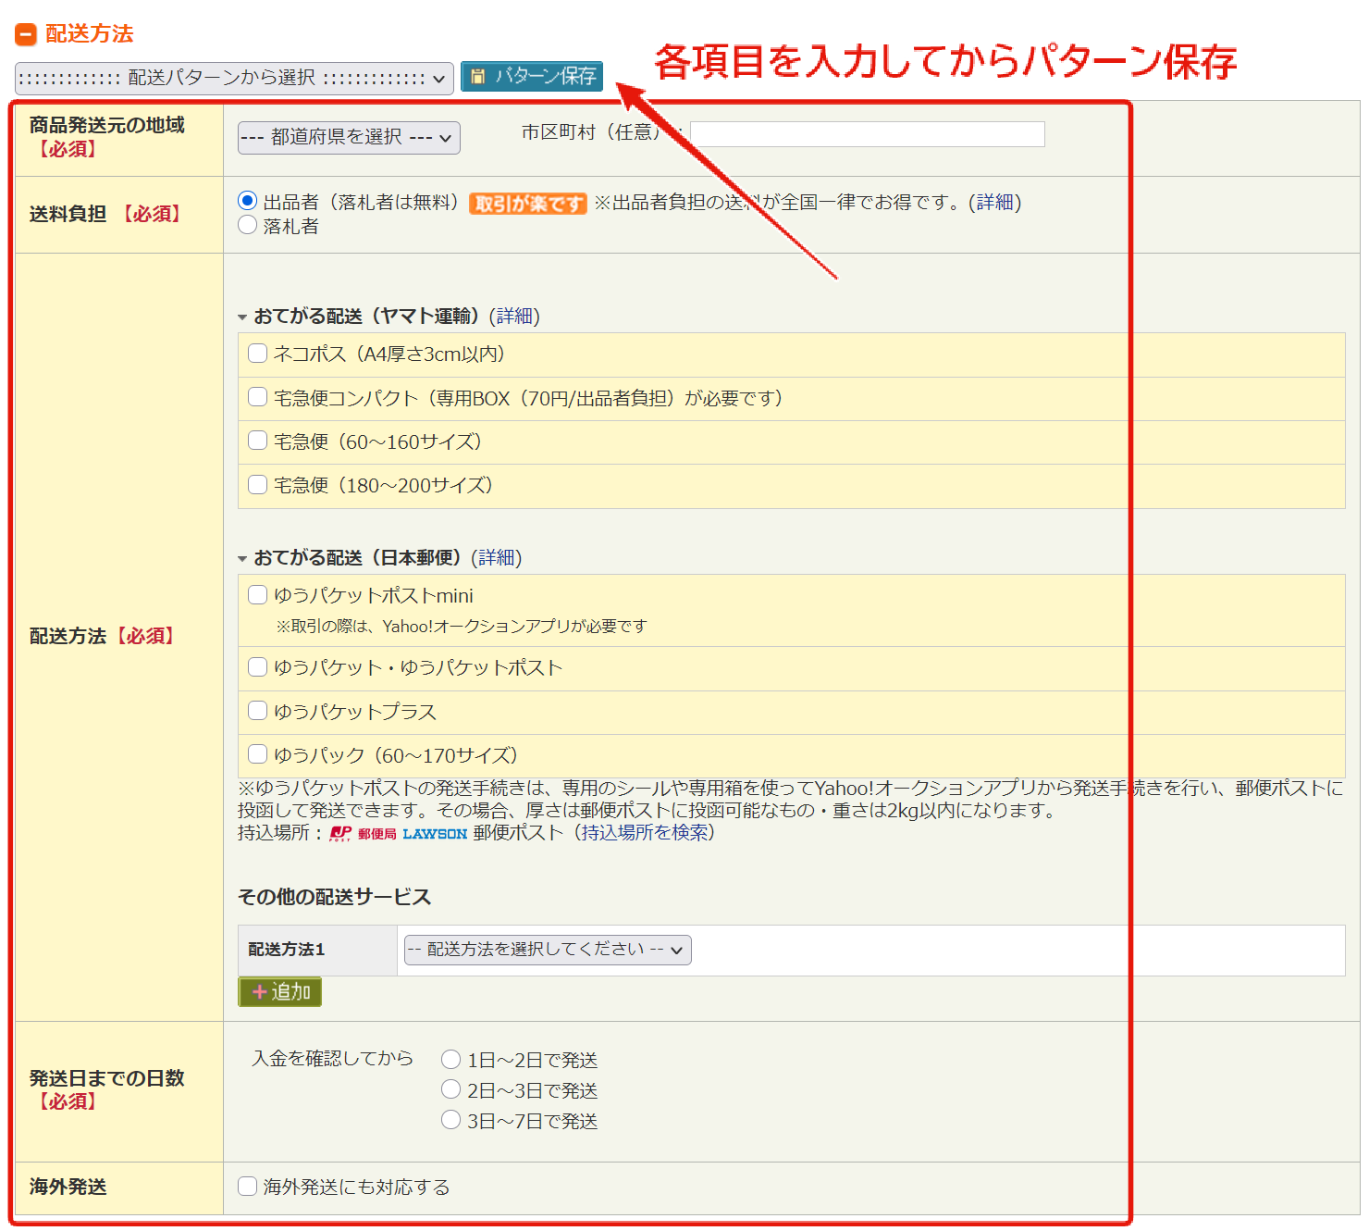The width and height of the screenshot is (1369, 1231).
Task: Tick ゆうパケット・ゆうパケットポスト checkbox
Action: 258,666
